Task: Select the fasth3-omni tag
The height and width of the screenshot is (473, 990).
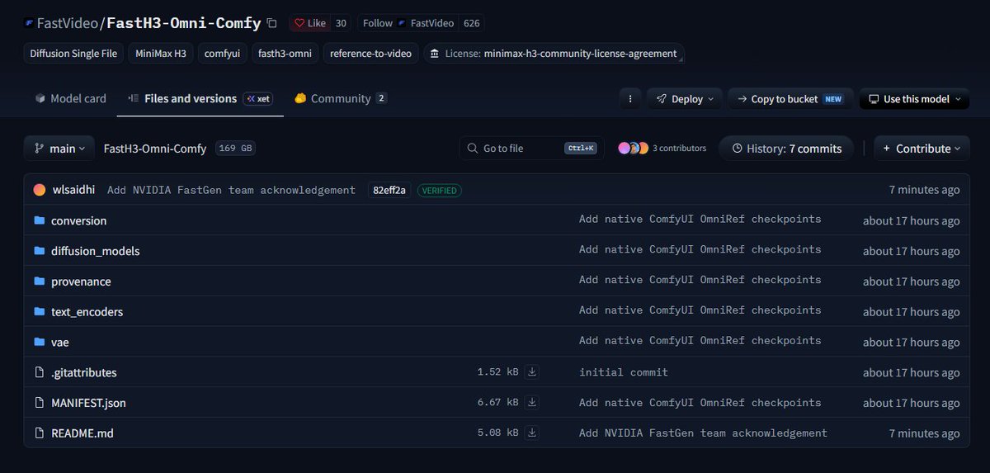Action: click(x=285, y=54)
